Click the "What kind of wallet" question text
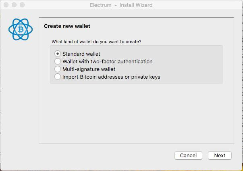This screenshot has width=243, height=171. point(96,42)
